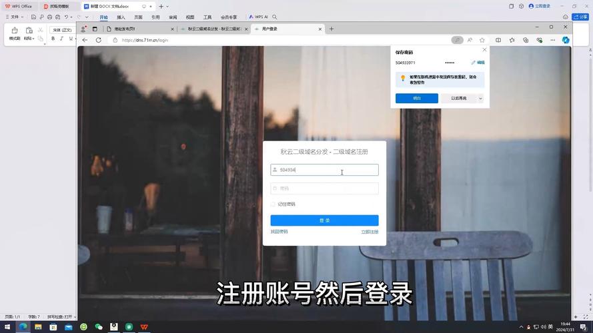Image resolution: width=593 pixels, height=333 pixels.
Task: Focus the username input field
Action: pos(324,170)
